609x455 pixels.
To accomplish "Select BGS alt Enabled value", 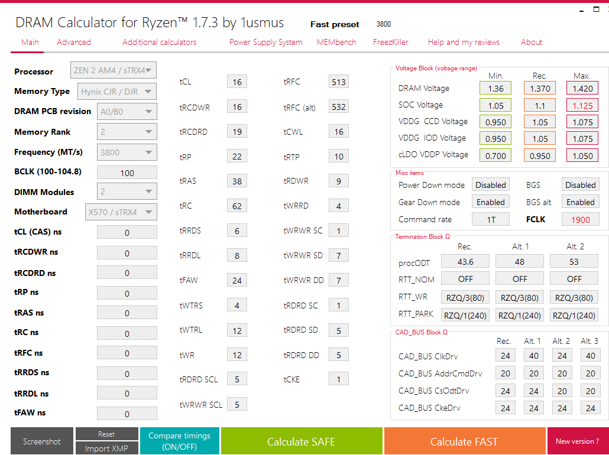I will pos(581,202).
